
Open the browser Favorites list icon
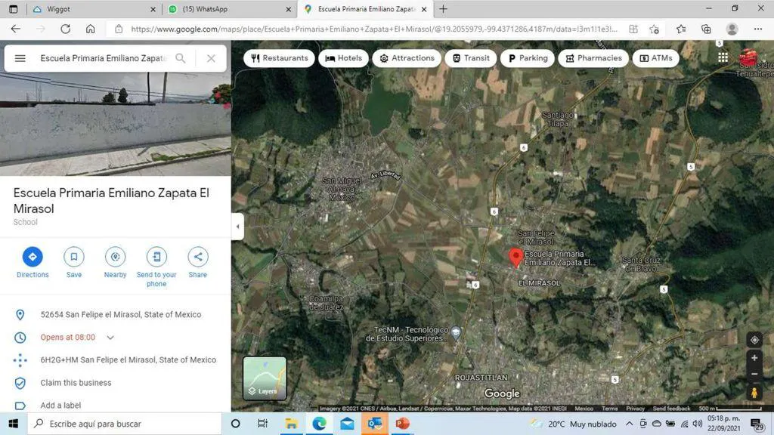point(681,29)
